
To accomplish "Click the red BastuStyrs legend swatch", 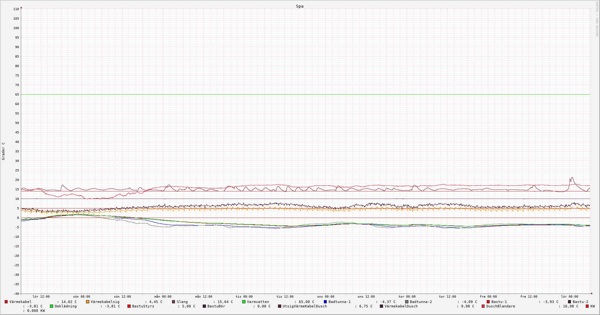I will click(x=129, y=306).
